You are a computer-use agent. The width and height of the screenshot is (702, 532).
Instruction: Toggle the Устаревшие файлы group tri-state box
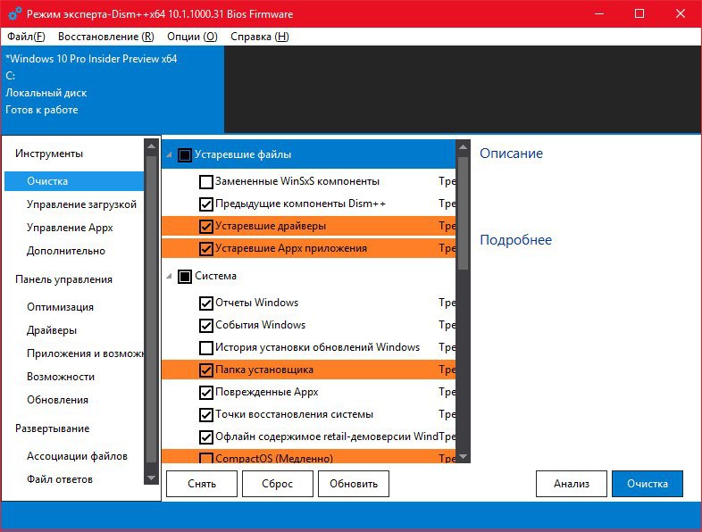click(x=185, y=155)
